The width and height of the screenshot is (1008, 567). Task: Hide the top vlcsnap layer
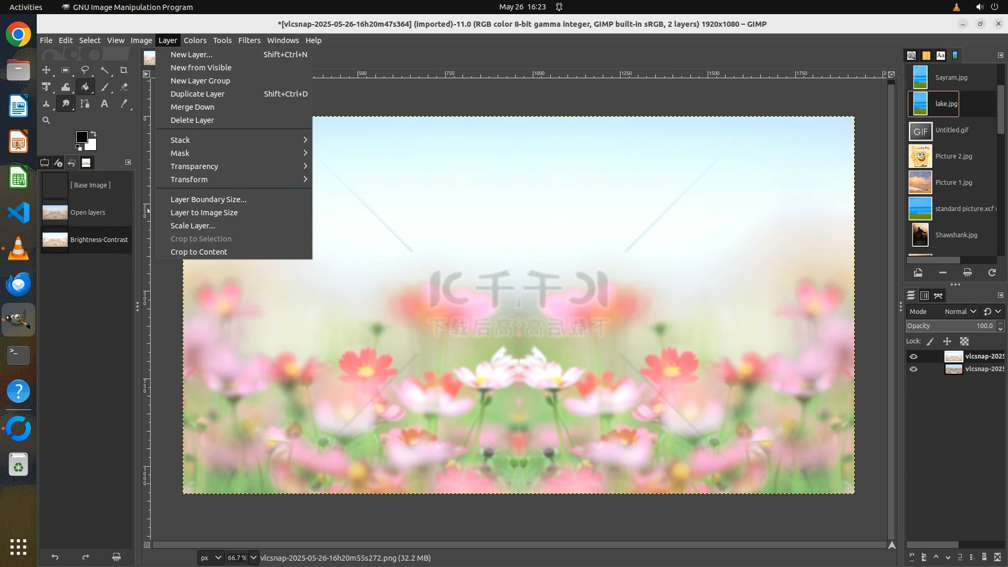click(913, 356)
